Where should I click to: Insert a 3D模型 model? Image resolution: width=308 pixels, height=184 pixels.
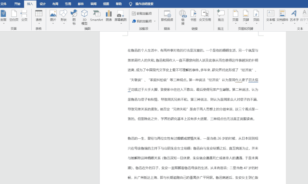(84, 17)
